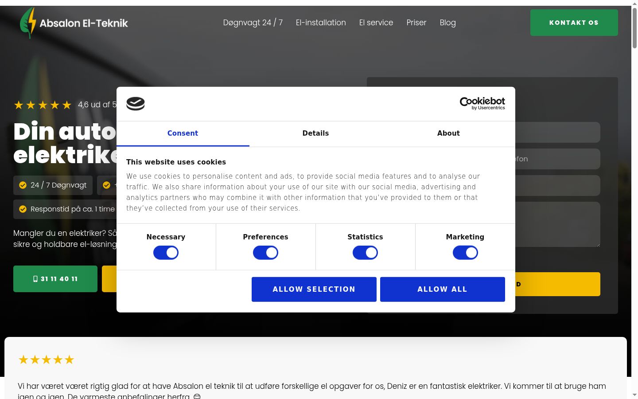Toggle the Necessary cookies switch
This screenshot has height=399, width=638.
166,253
